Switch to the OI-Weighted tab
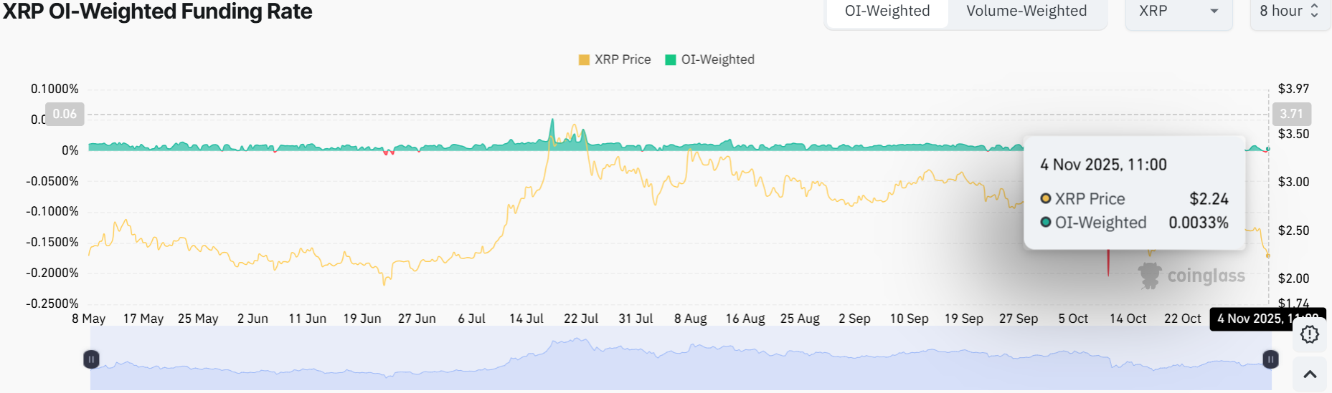This screenshot has height=393, width=1332. tap(887, 11)
